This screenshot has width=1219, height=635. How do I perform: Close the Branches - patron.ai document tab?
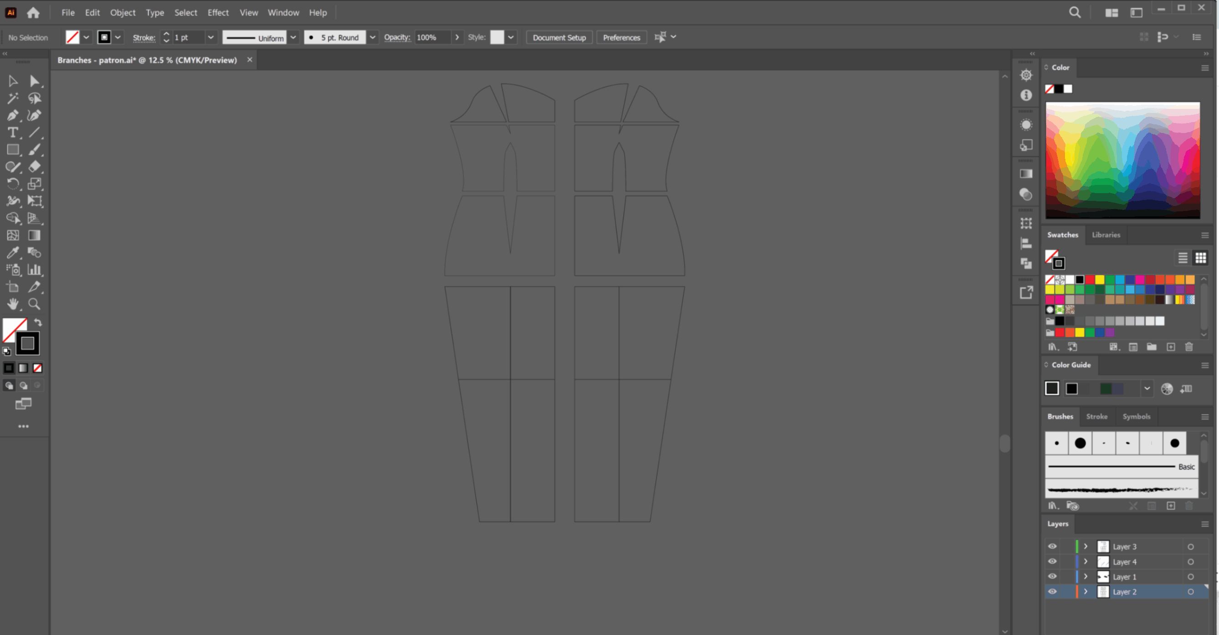[x=249, y=60]
